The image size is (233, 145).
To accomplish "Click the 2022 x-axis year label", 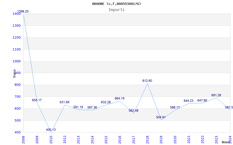I will coord(203,140).
